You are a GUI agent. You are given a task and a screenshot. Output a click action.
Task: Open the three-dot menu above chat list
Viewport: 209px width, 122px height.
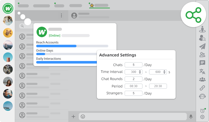coord(61,16)
